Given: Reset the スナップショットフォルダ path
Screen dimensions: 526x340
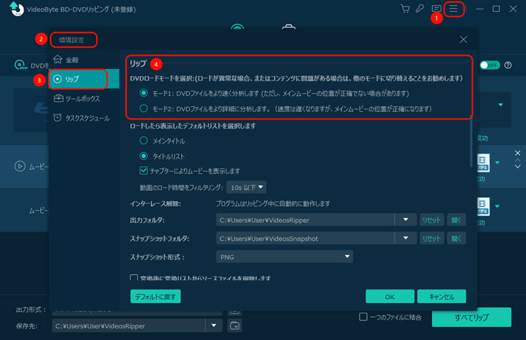Looking at the screenshot, I should click(431, 238).
